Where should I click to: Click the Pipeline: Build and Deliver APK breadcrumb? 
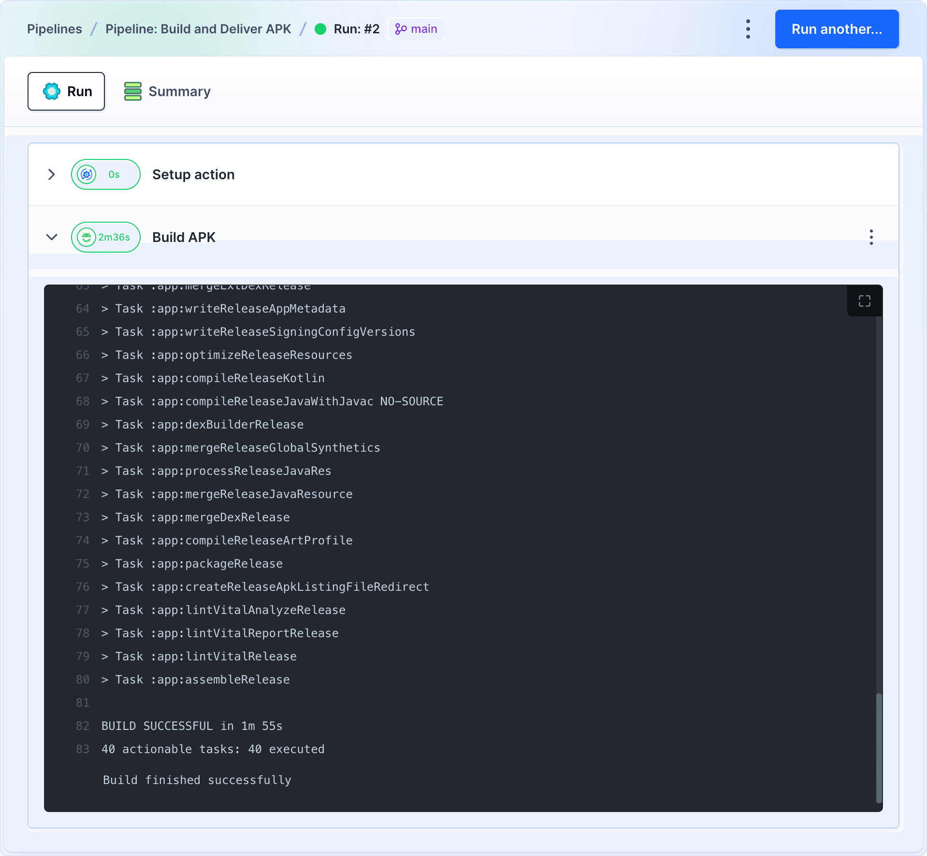pos(198,29)
